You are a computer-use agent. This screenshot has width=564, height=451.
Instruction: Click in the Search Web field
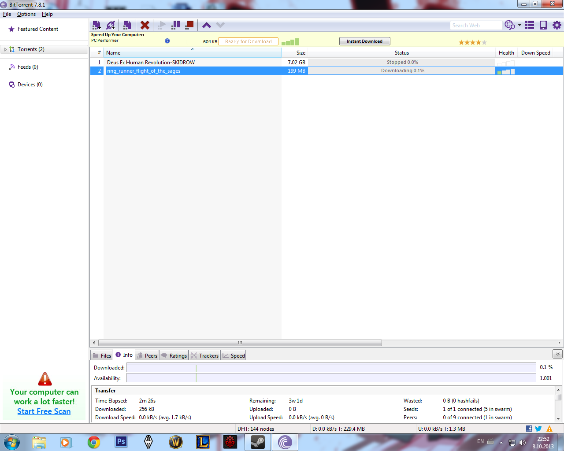(x=476, y=26)
